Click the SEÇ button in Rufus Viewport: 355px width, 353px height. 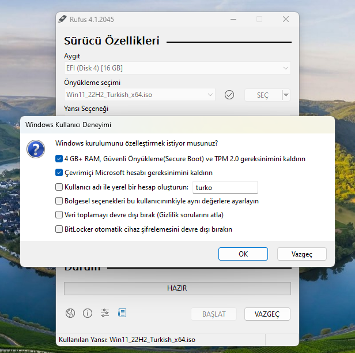click(263, 95)
